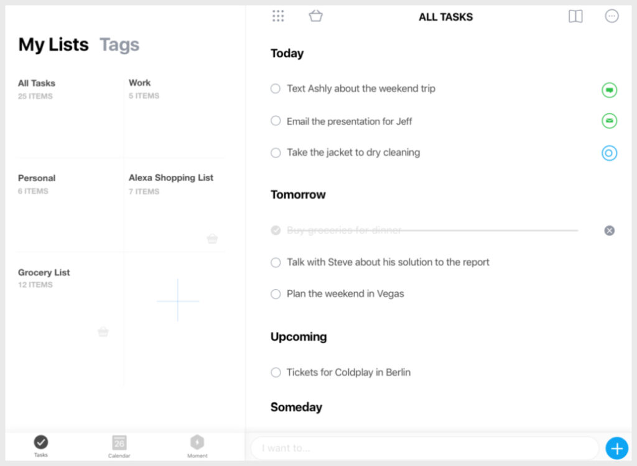Image resolution: width=637 pixels, height=466 pixels.
Task: Create a new list with the plus tile
Action: [177, 301]
